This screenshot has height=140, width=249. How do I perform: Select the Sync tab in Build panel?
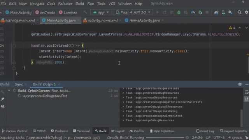[19, 84]
